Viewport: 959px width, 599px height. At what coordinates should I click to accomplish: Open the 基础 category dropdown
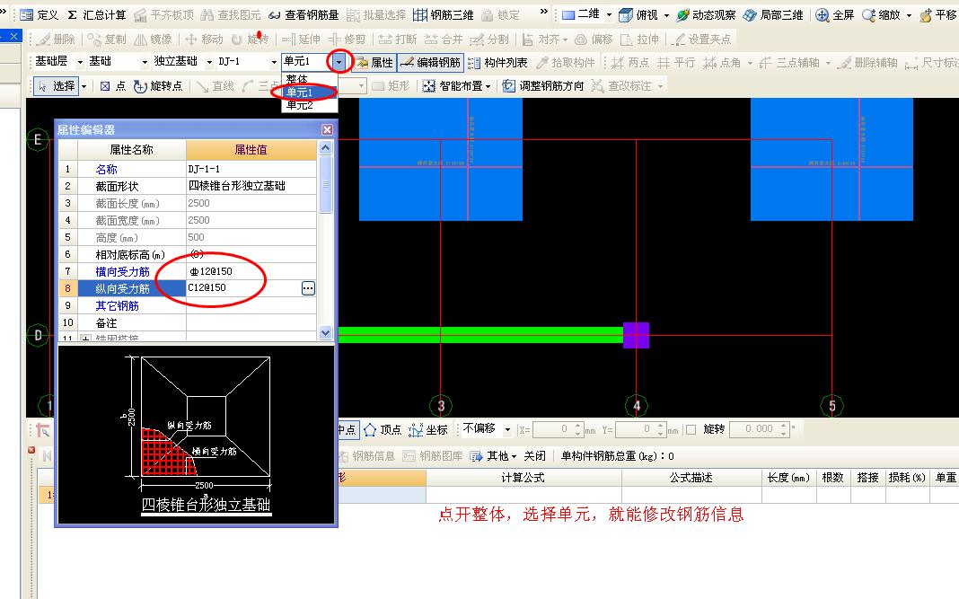tap(145, 62)
